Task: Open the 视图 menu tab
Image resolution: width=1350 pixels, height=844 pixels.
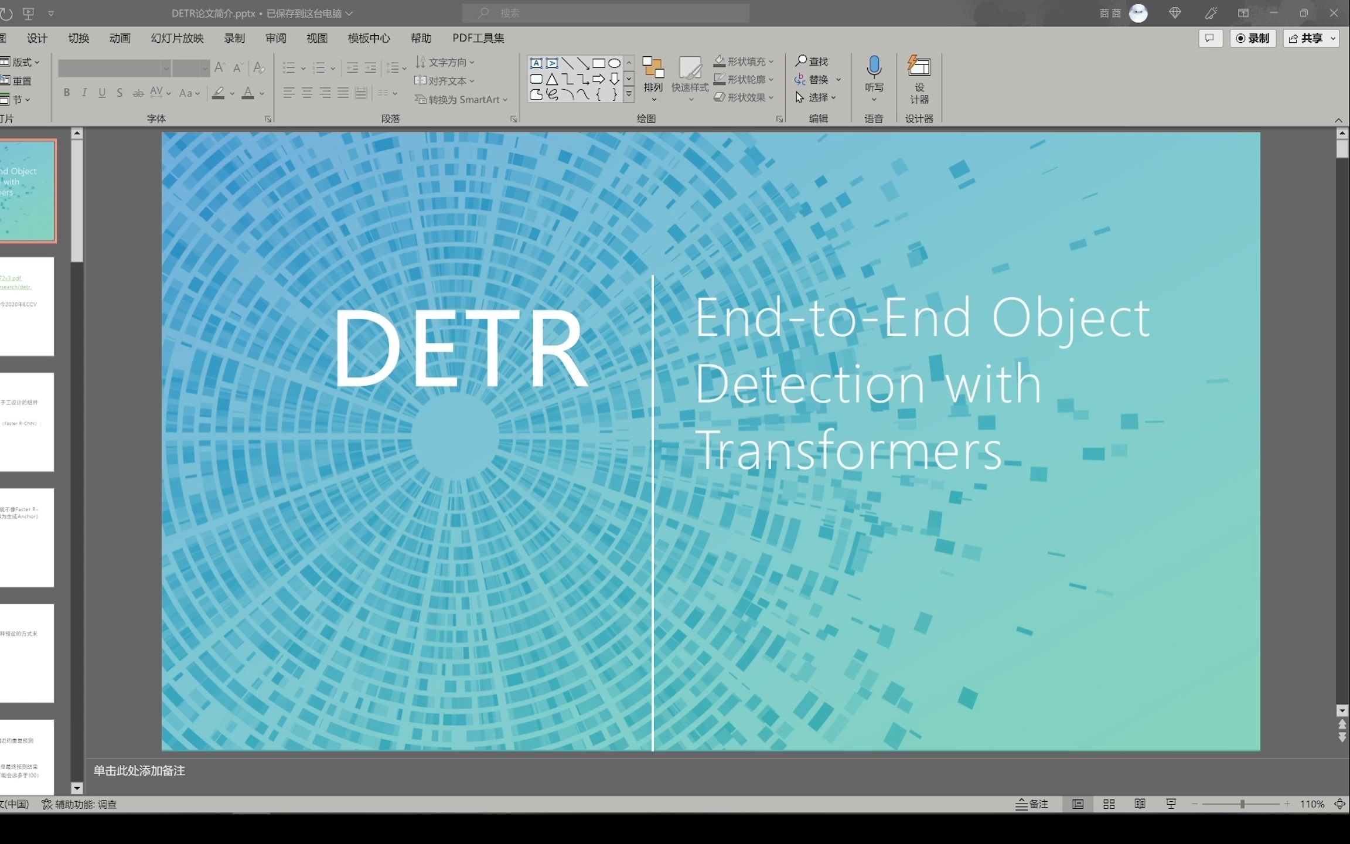Action: pyautogui.click(x=316, y=38)
